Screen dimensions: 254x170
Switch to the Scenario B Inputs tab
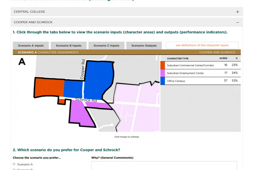point(69,46)
